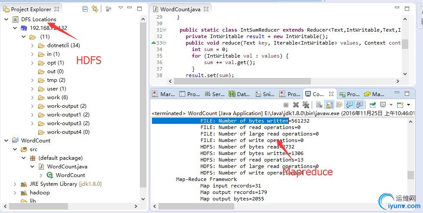Image resolution: width=423 pixels, height=213 pixels.
Task: Close the WordCount.java editor tab
Action: tap(206, 9)
